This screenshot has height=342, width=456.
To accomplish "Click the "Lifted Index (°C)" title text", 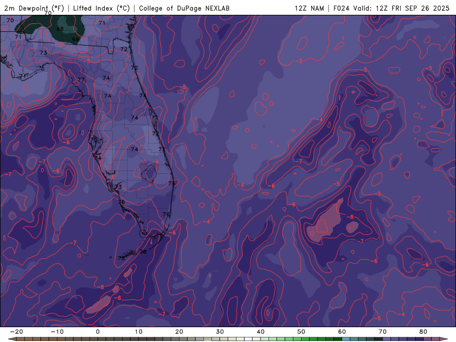I will click(102, 9).
